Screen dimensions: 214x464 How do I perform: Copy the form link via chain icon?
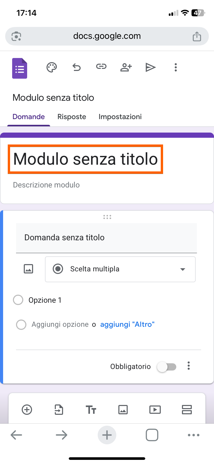pyautogui.click(x=101, y=67)
